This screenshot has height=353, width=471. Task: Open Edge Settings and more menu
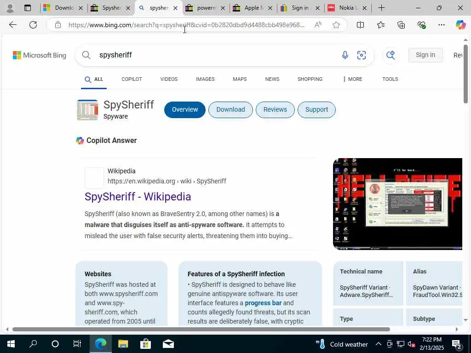tap(441, 25)
